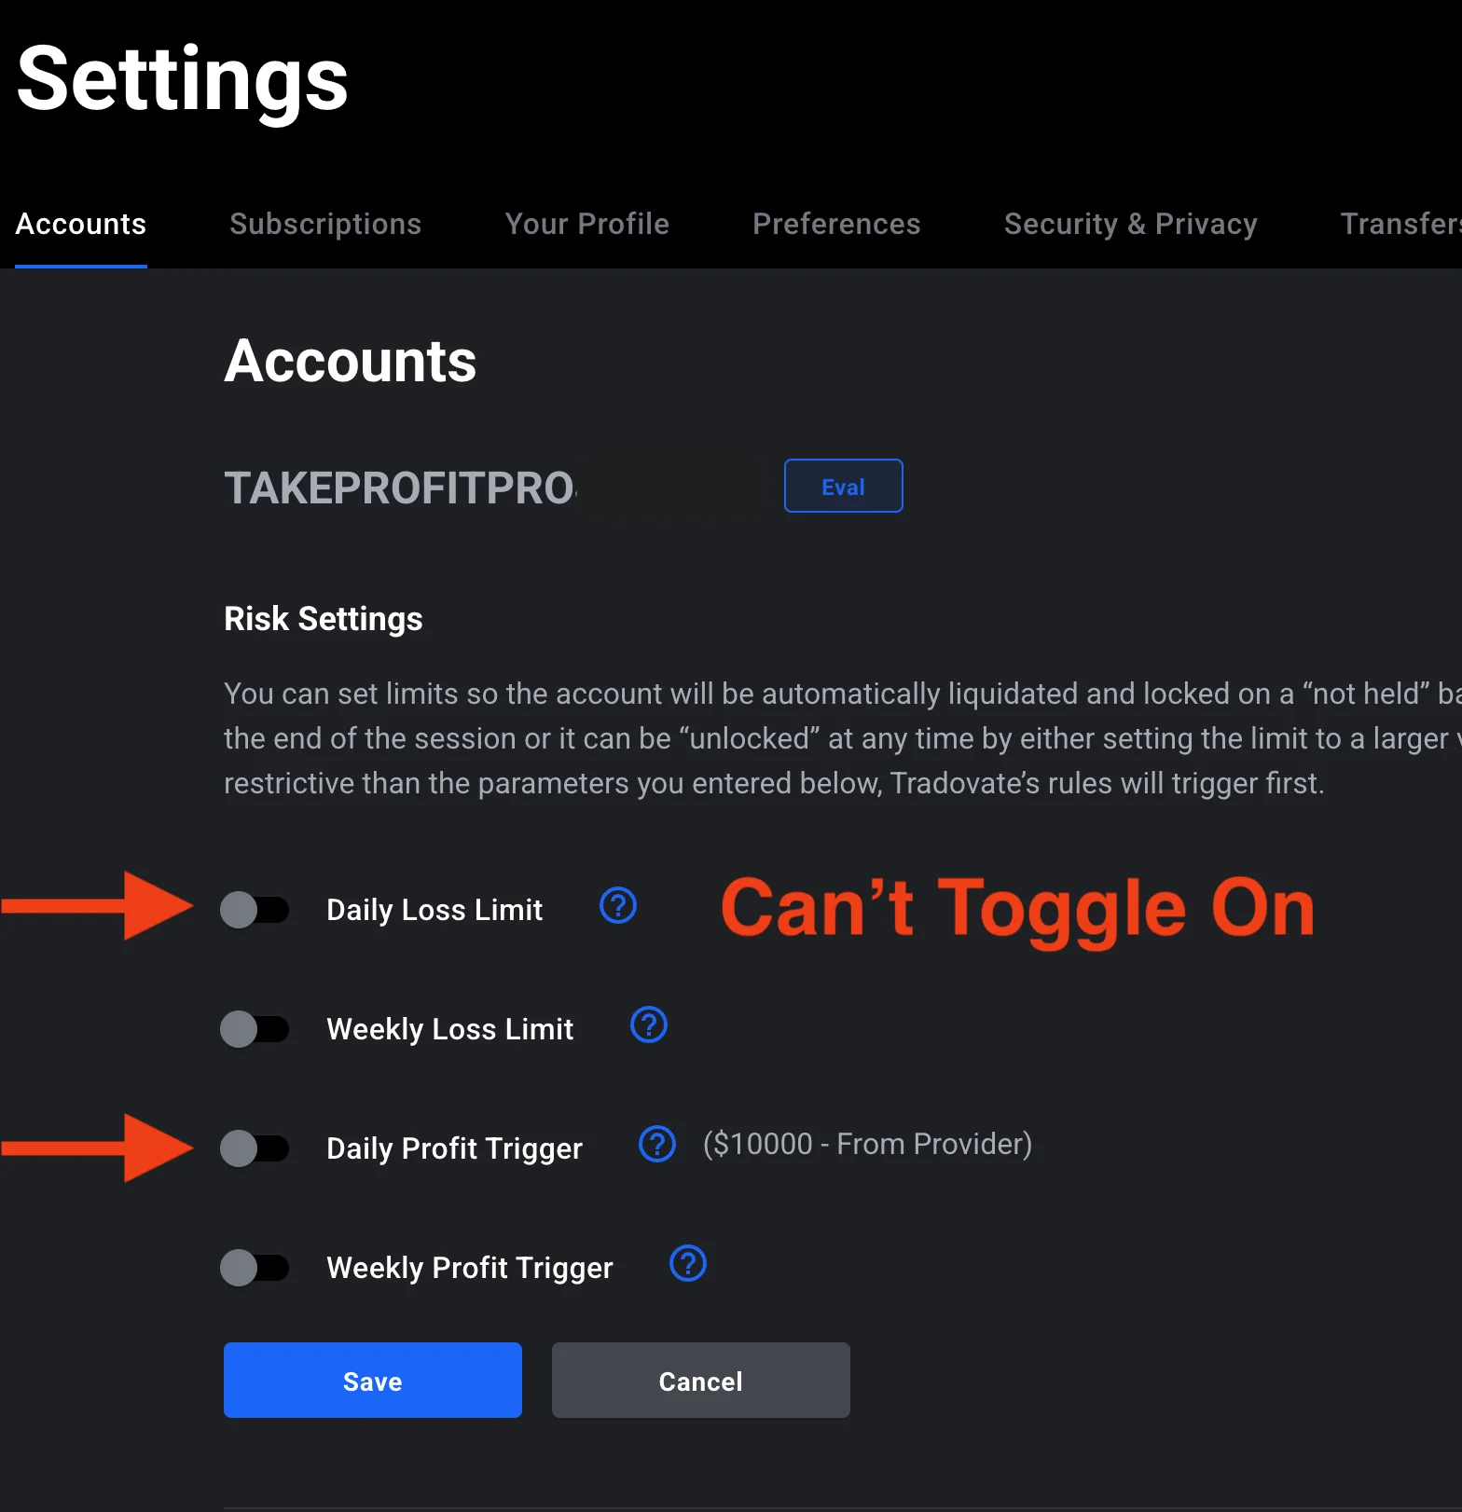Click the Daily Profit Trigger label
Viewport: 1462px width, 1512px height.
pyautogui.click(x=455, y=1148)
